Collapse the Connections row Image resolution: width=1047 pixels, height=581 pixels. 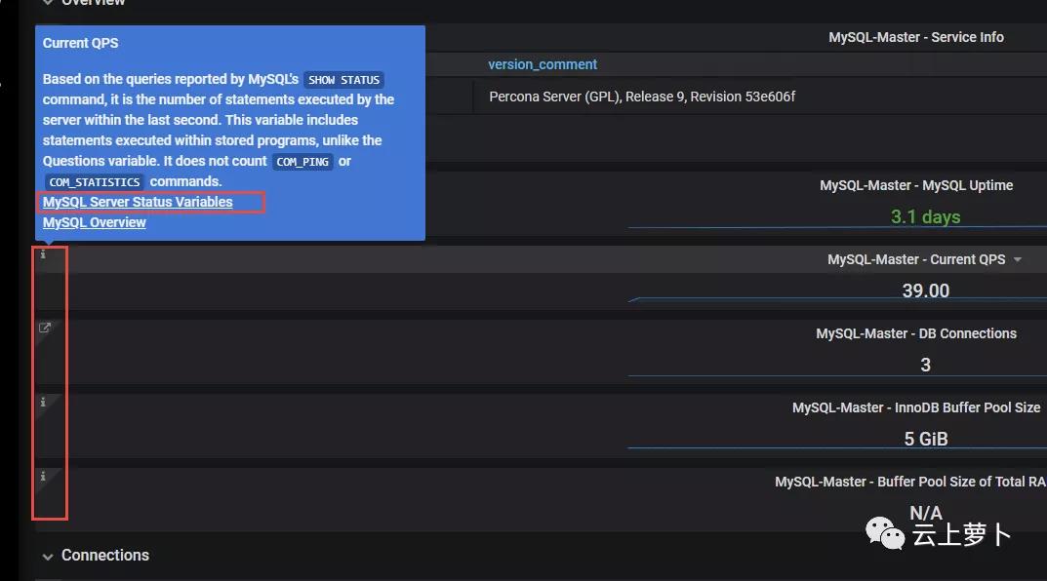pos(48,556)
